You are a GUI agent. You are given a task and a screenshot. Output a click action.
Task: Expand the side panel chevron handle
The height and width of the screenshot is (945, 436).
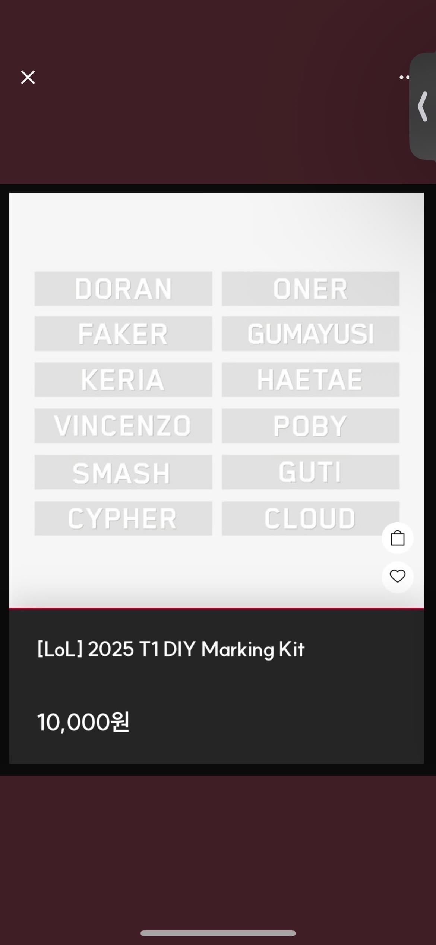point(423,106)
